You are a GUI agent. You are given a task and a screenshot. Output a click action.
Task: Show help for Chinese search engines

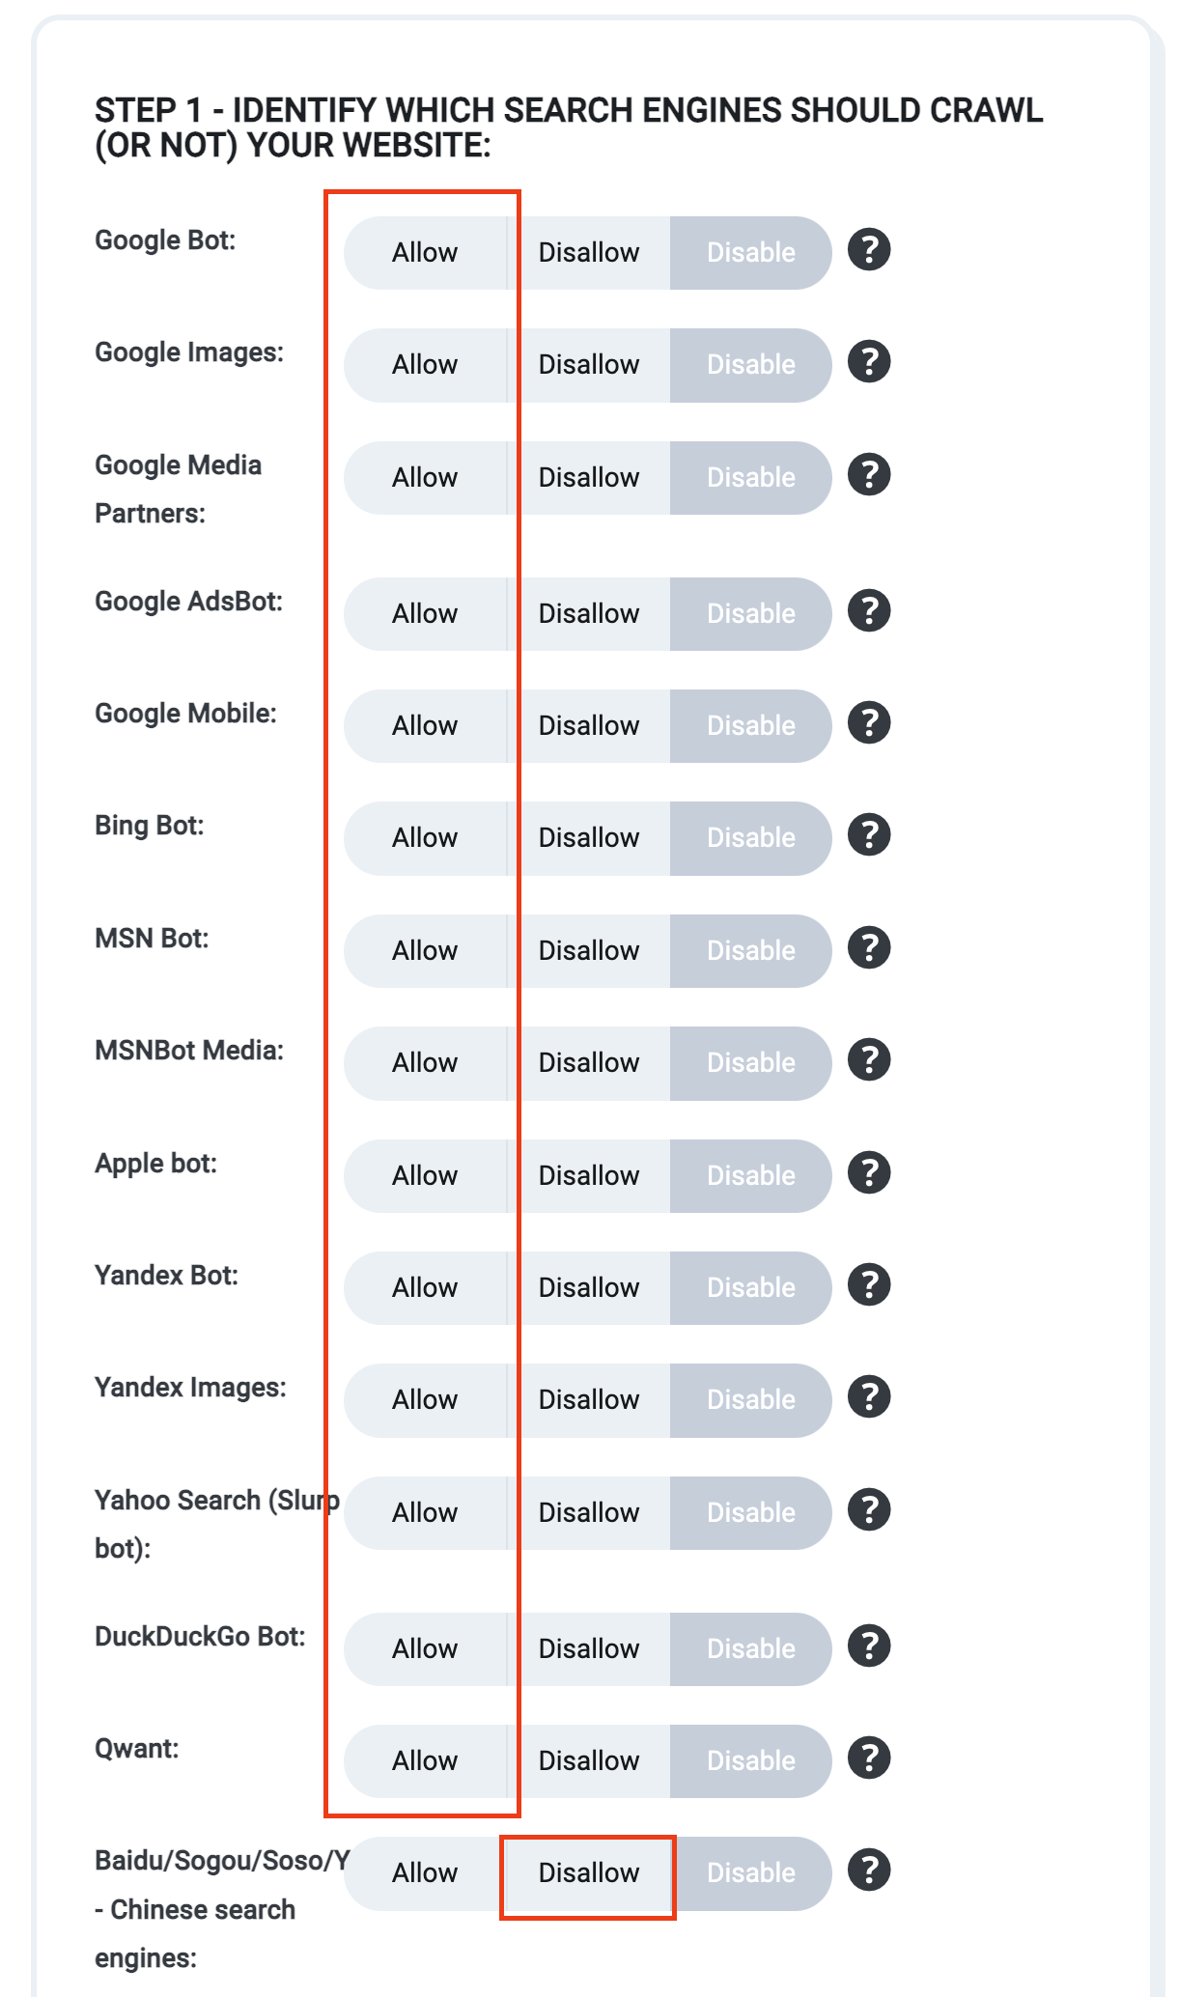(869, 1870)
